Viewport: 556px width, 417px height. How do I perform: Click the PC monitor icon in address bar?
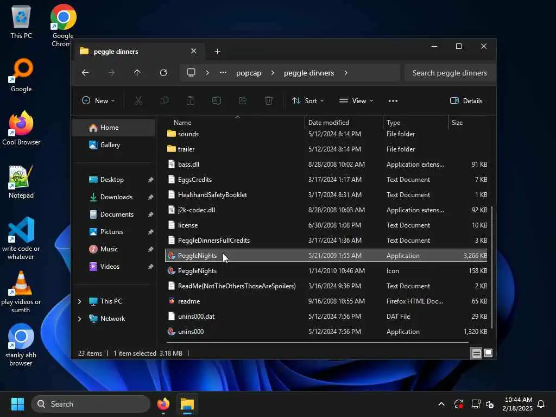coord(191,73)
